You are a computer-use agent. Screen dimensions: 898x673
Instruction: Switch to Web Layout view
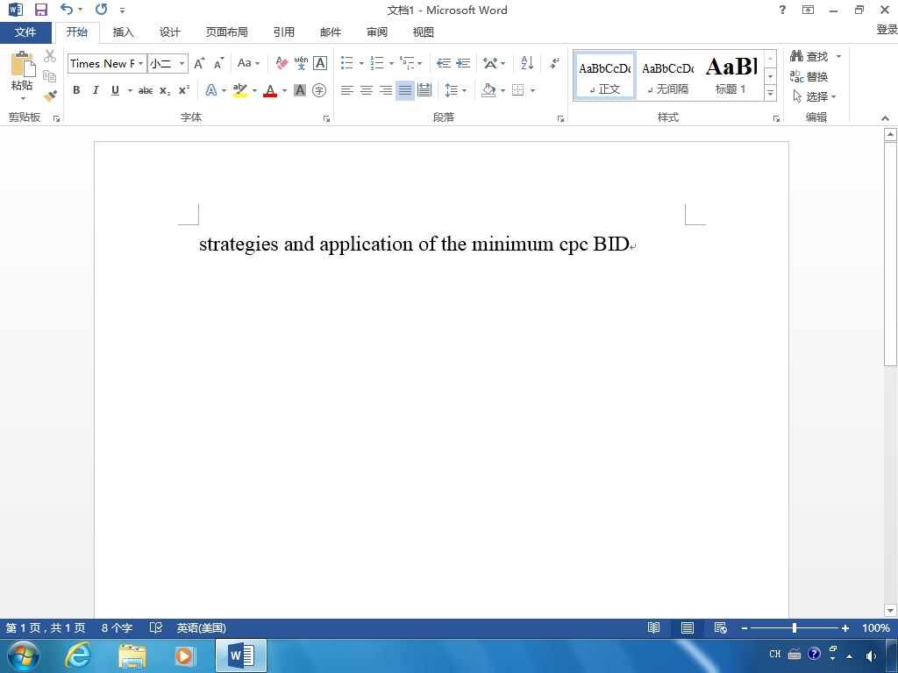click(721, 627)
